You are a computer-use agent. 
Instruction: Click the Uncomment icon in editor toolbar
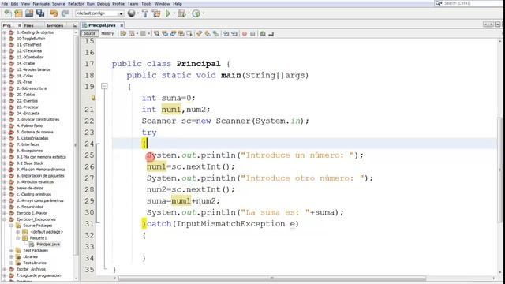click(271, 33)
